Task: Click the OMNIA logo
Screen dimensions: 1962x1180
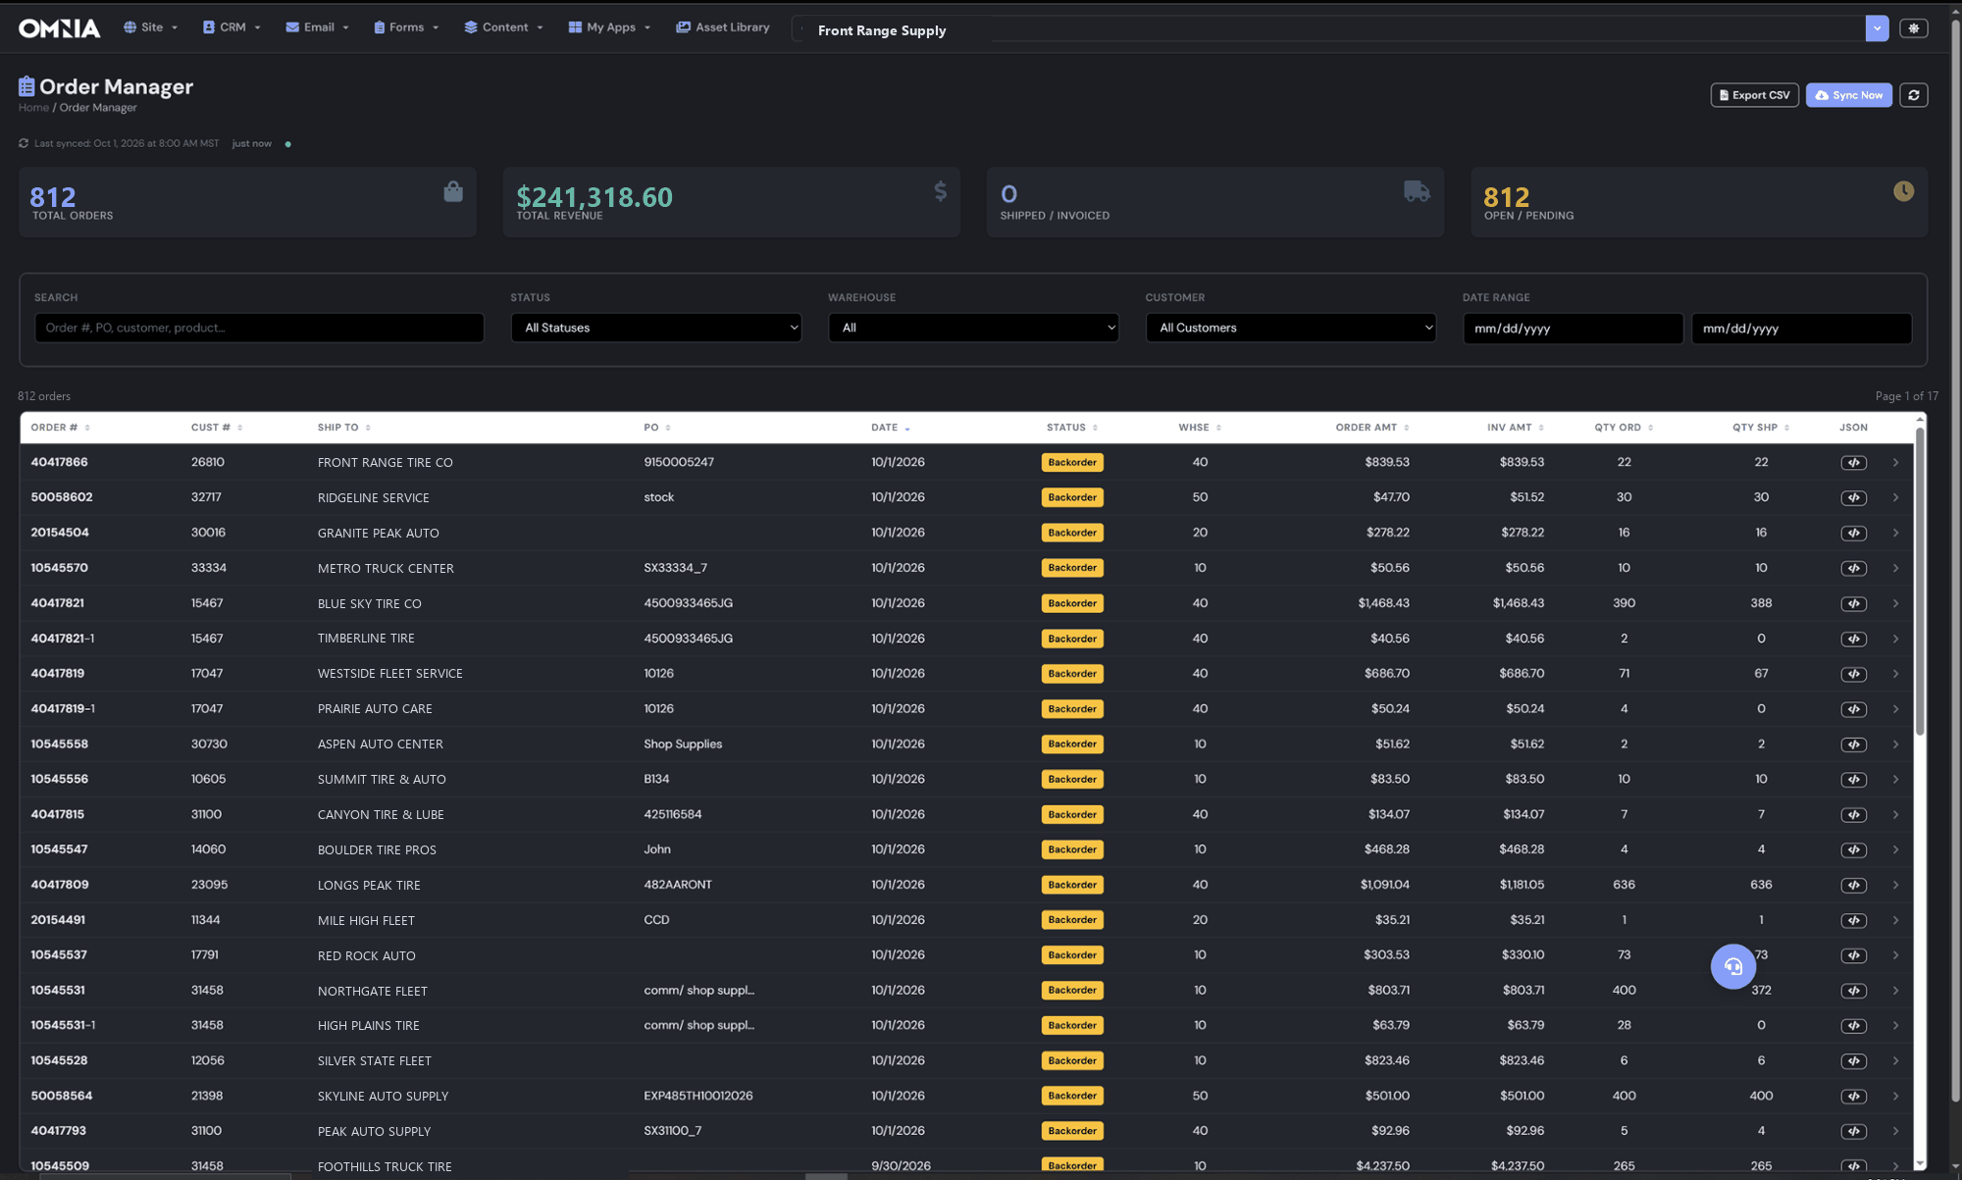Action: pos(60,28)
